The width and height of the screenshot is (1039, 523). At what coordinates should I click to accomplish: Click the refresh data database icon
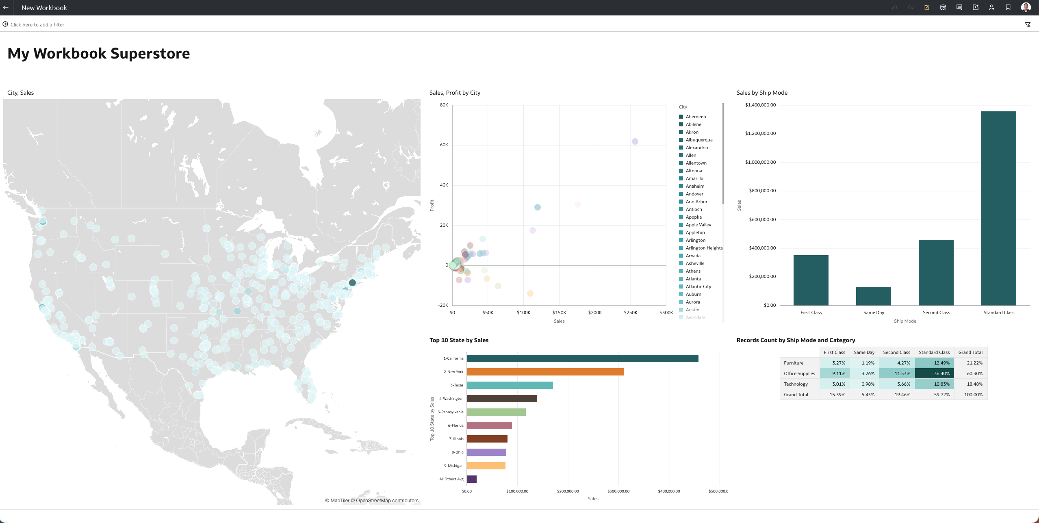(x=943, y=7)
